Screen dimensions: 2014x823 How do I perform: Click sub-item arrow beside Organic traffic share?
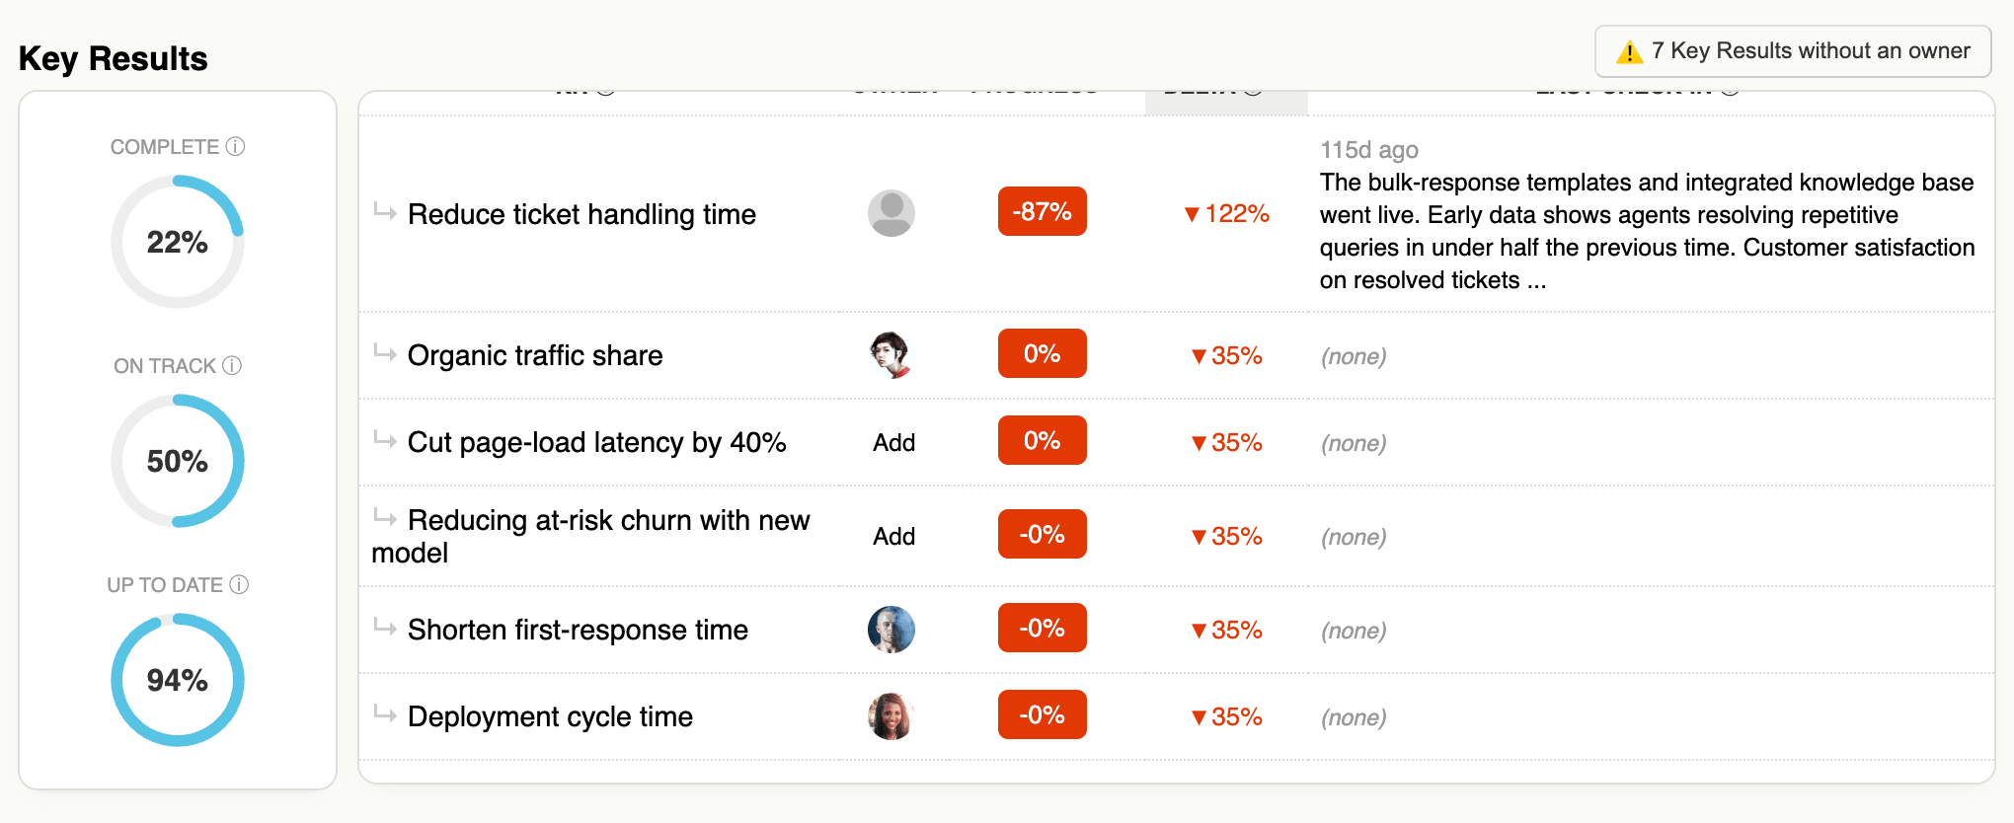coord(385,352)
